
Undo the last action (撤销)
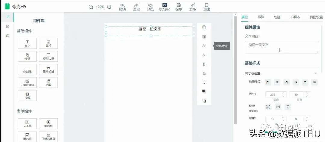click(x=122, y=7)
